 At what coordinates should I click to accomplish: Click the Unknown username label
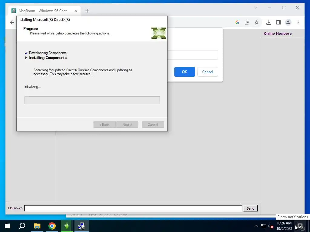[15, 208]
